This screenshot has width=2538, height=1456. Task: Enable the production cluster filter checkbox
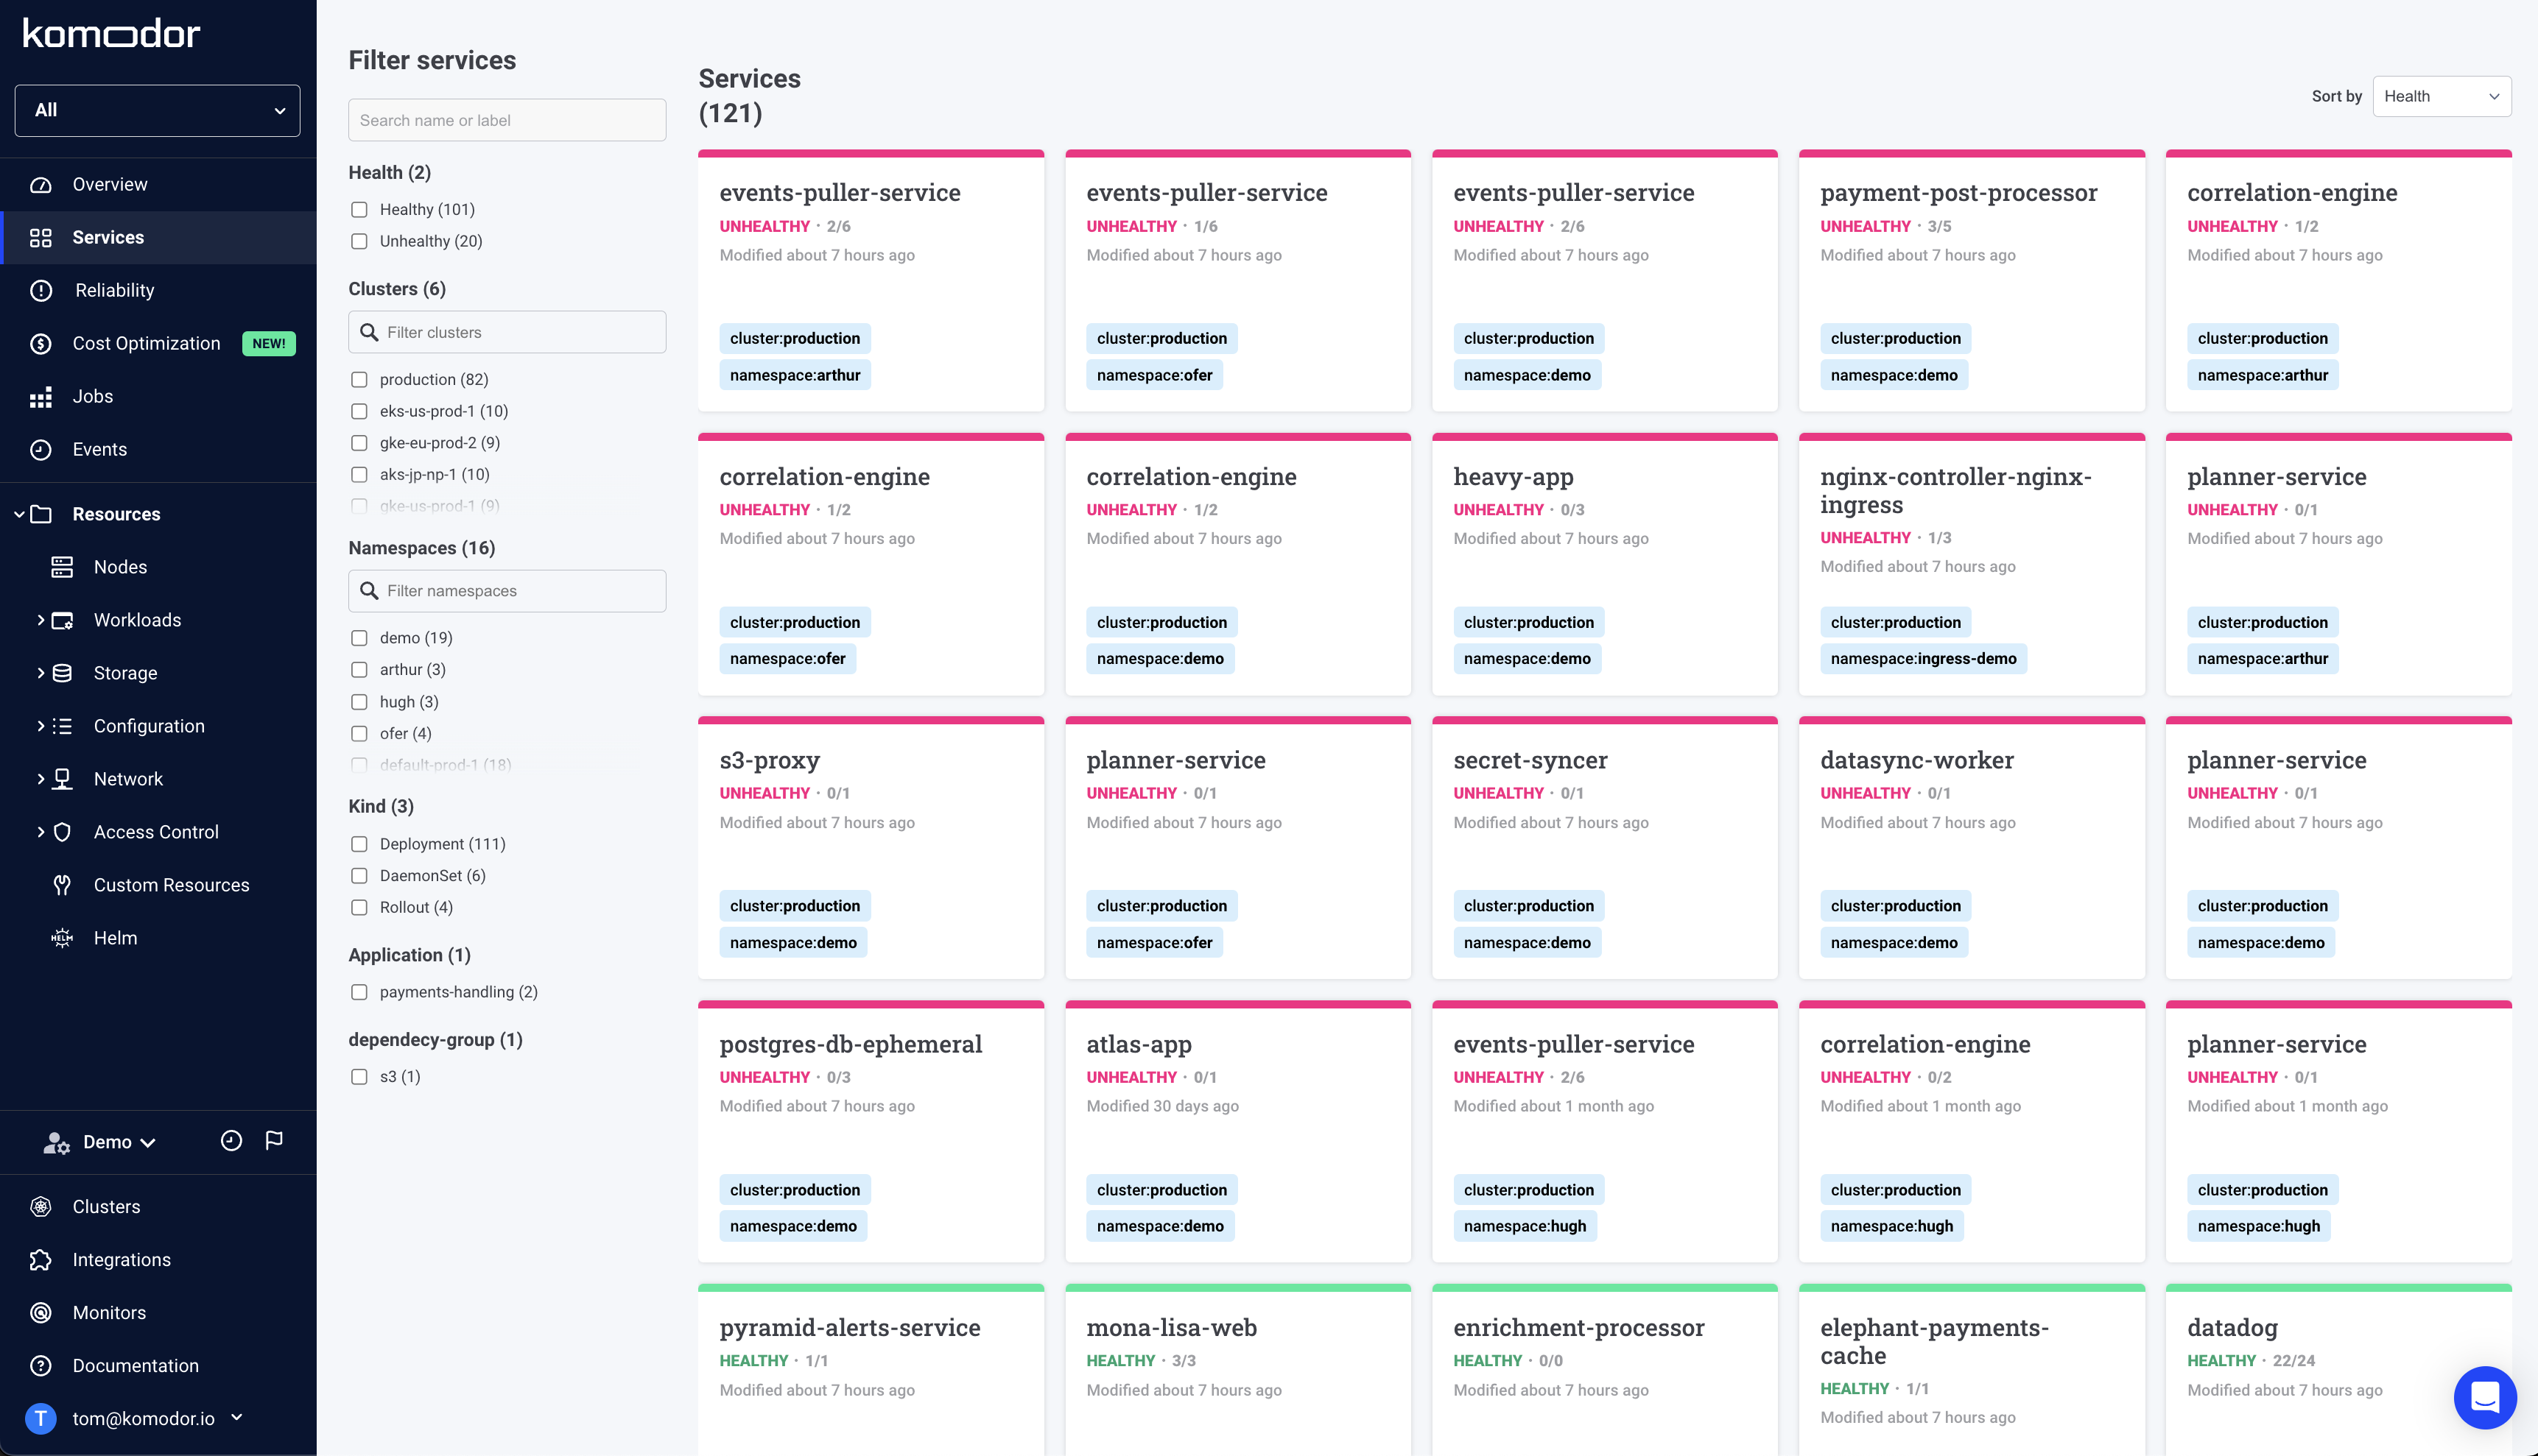[359, 379]
